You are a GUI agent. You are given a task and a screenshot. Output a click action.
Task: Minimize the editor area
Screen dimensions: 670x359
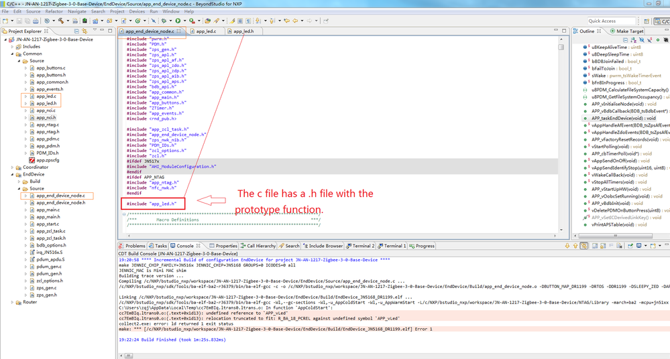(556, 30)
